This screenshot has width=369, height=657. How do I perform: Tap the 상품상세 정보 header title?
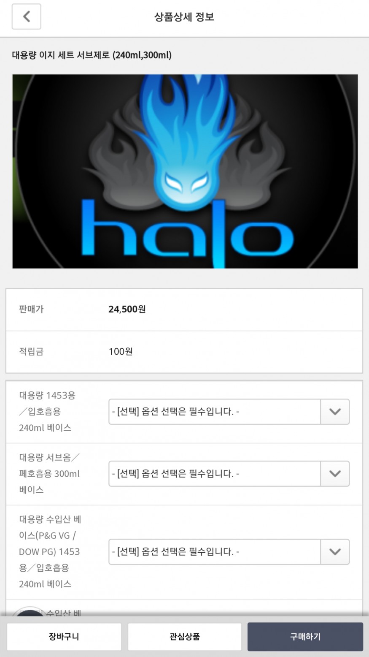pyautogui.click(x=184, y=17)
